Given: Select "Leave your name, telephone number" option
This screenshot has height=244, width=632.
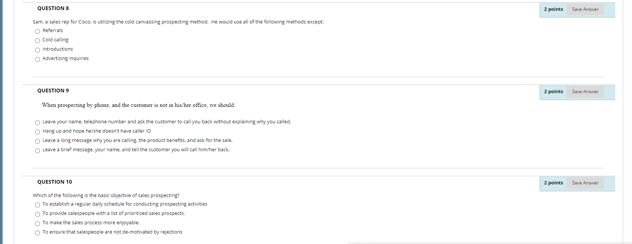Looking at the screenshot, I should [x=37, y=122].
